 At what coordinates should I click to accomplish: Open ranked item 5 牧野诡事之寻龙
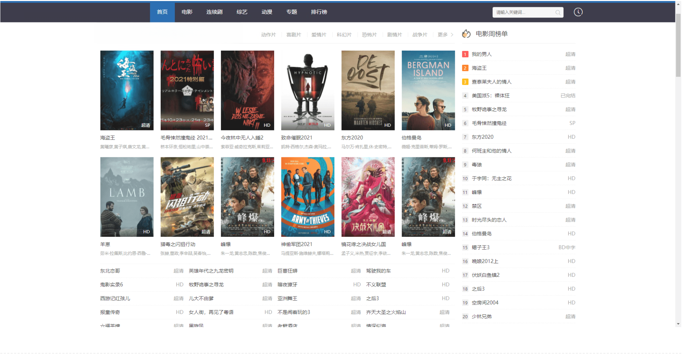click(489, 109)
